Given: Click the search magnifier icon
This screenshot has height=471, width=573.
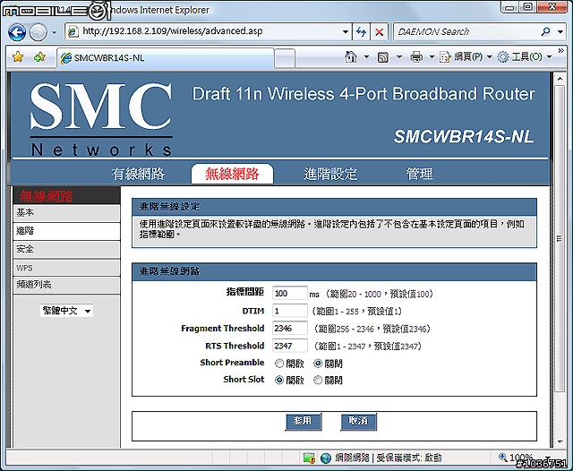Looking at the screenshot, I should [545, 32].
